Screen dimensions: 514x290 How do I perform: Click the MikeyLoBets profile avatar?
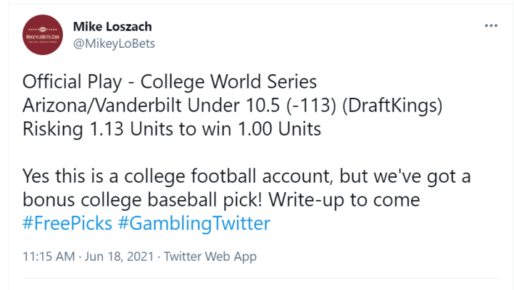tap(42, 35)
